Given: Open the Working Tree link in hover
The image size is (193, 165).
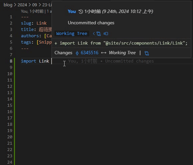Looking at the screenshot, I should (x=72, y=34).
